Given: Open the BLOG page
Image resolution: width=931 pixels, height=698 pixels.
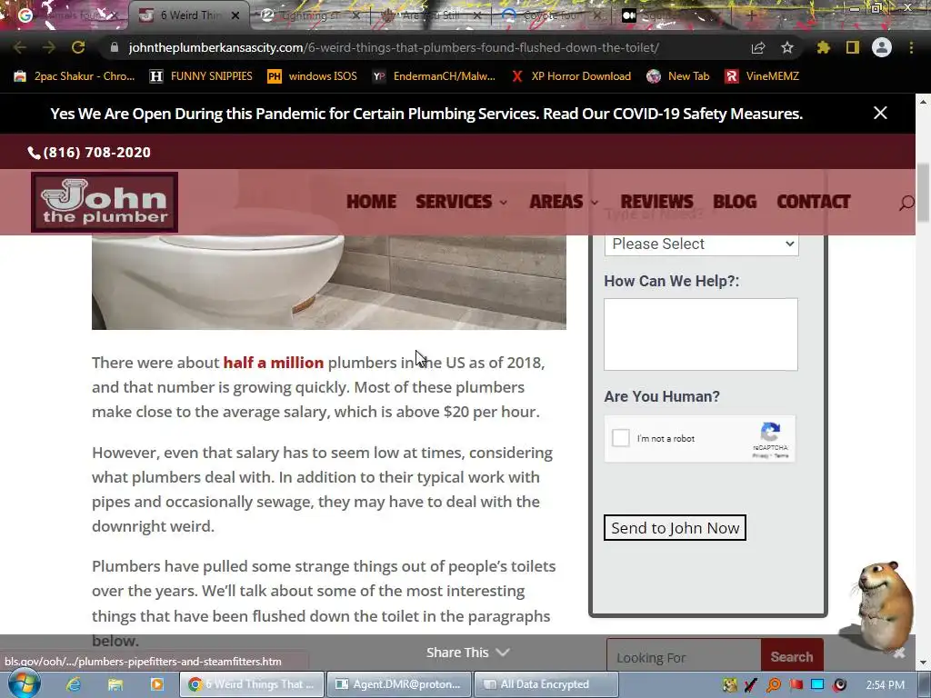Looking at the screenshot, I should [735, 202].
